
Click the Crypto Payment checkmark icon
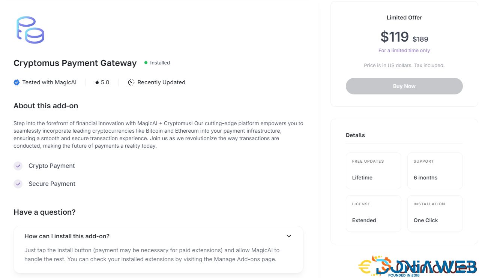click(x=18, y=166)
